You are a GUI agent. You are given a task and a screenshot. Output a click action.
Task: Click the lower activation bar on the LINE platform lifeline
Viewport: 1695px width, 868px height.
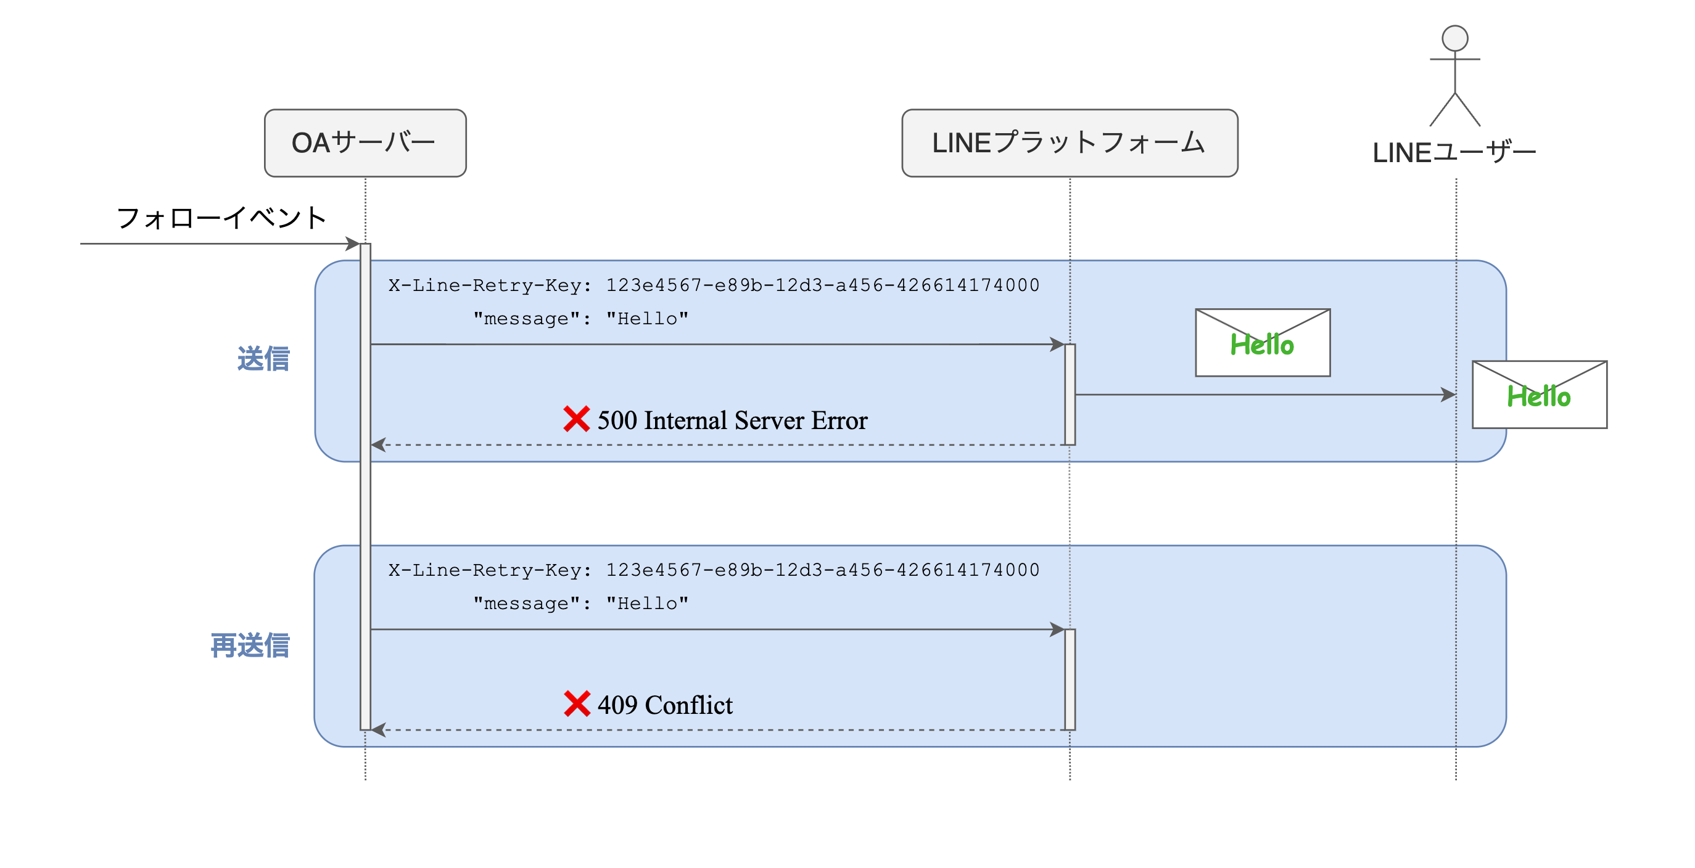pyautogui.click(x=1070, y=679)
